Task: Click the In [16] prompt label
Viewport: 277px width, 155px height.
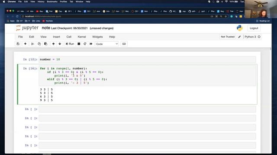Action: point(30,68)
